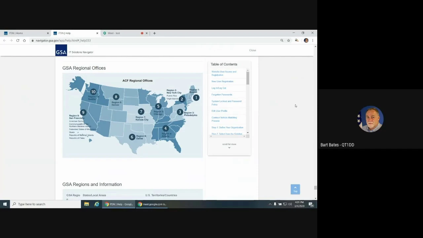Open Website User Access and Registration link

pyautogui.click(x=224, y=73)
